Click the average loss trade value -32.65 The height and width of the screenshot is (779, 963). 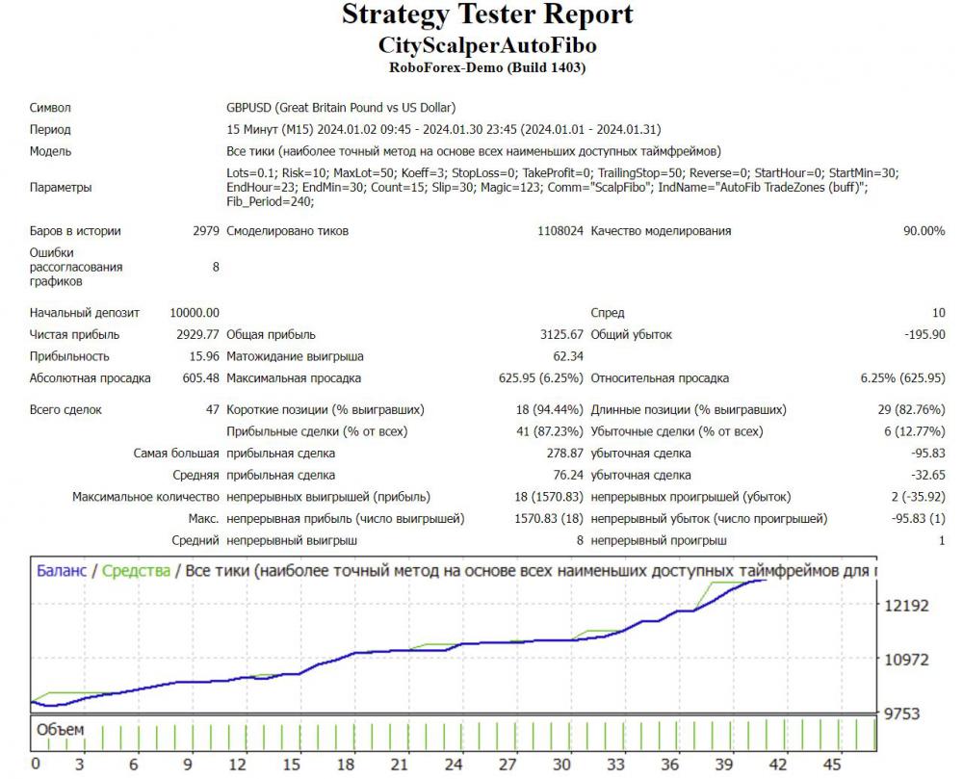point(928,476)
